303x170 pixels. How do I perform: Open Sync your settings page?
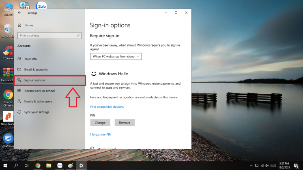point(37,112)
